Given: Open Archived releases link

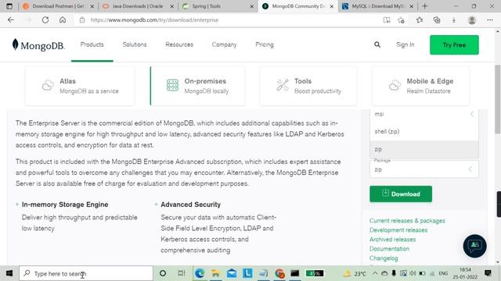Looking at the screenshot, I should pos(392,240).
